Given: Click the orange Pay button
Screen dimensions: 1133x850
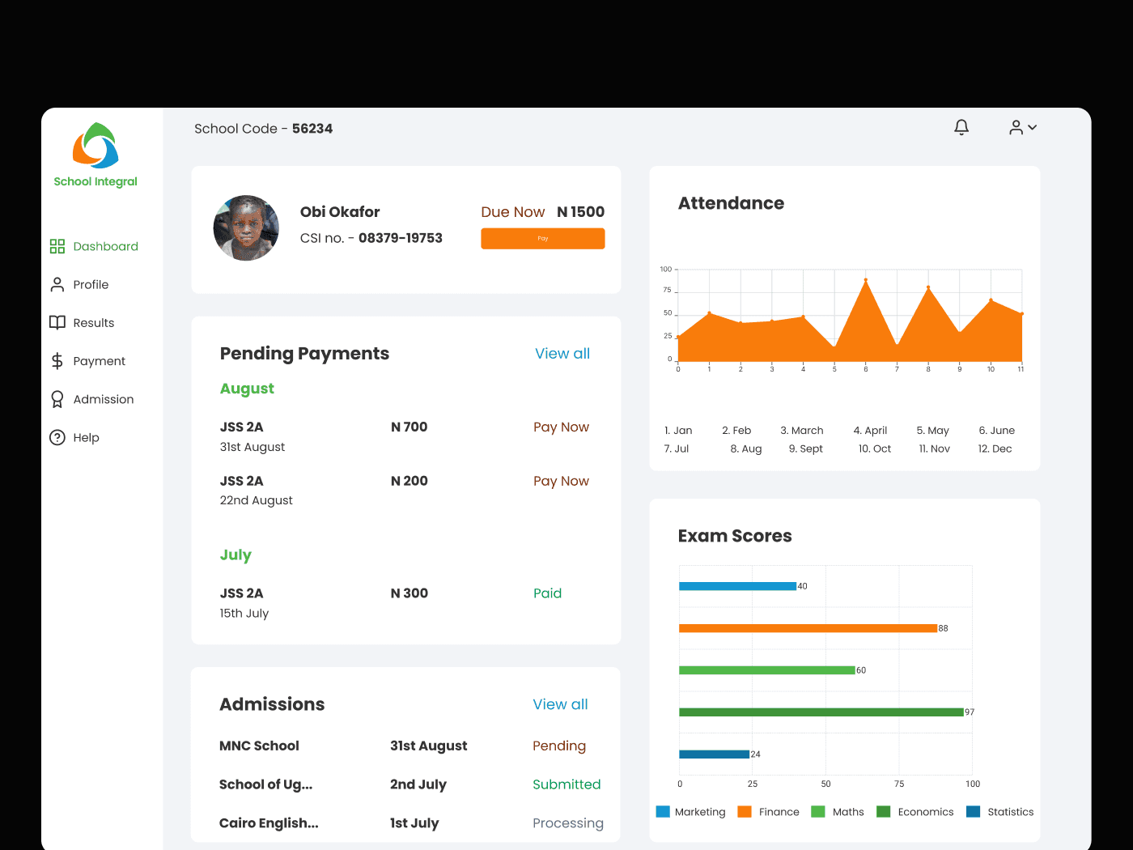Looking at the screenshot, I should (543, 238).
